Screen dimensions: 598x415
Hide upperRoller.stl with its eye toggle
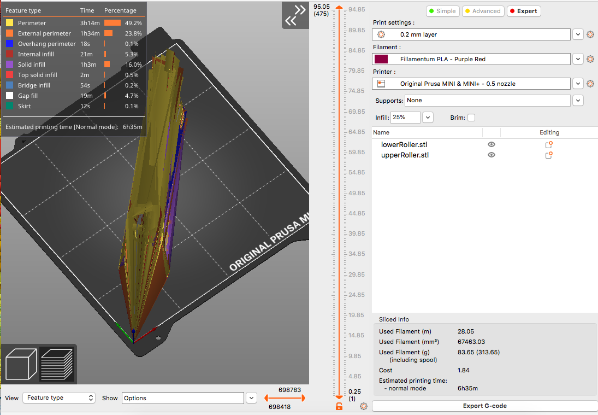pos(491,155)
